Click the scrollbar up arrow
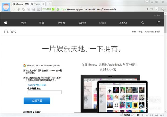167x117 pixels. pos(165,14)
